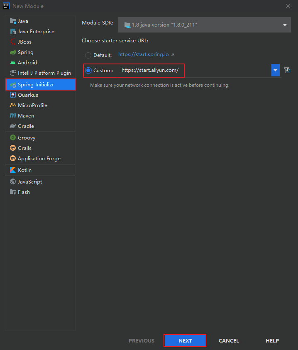Click the HELP button
298x350 pixels.
point(272,341)
